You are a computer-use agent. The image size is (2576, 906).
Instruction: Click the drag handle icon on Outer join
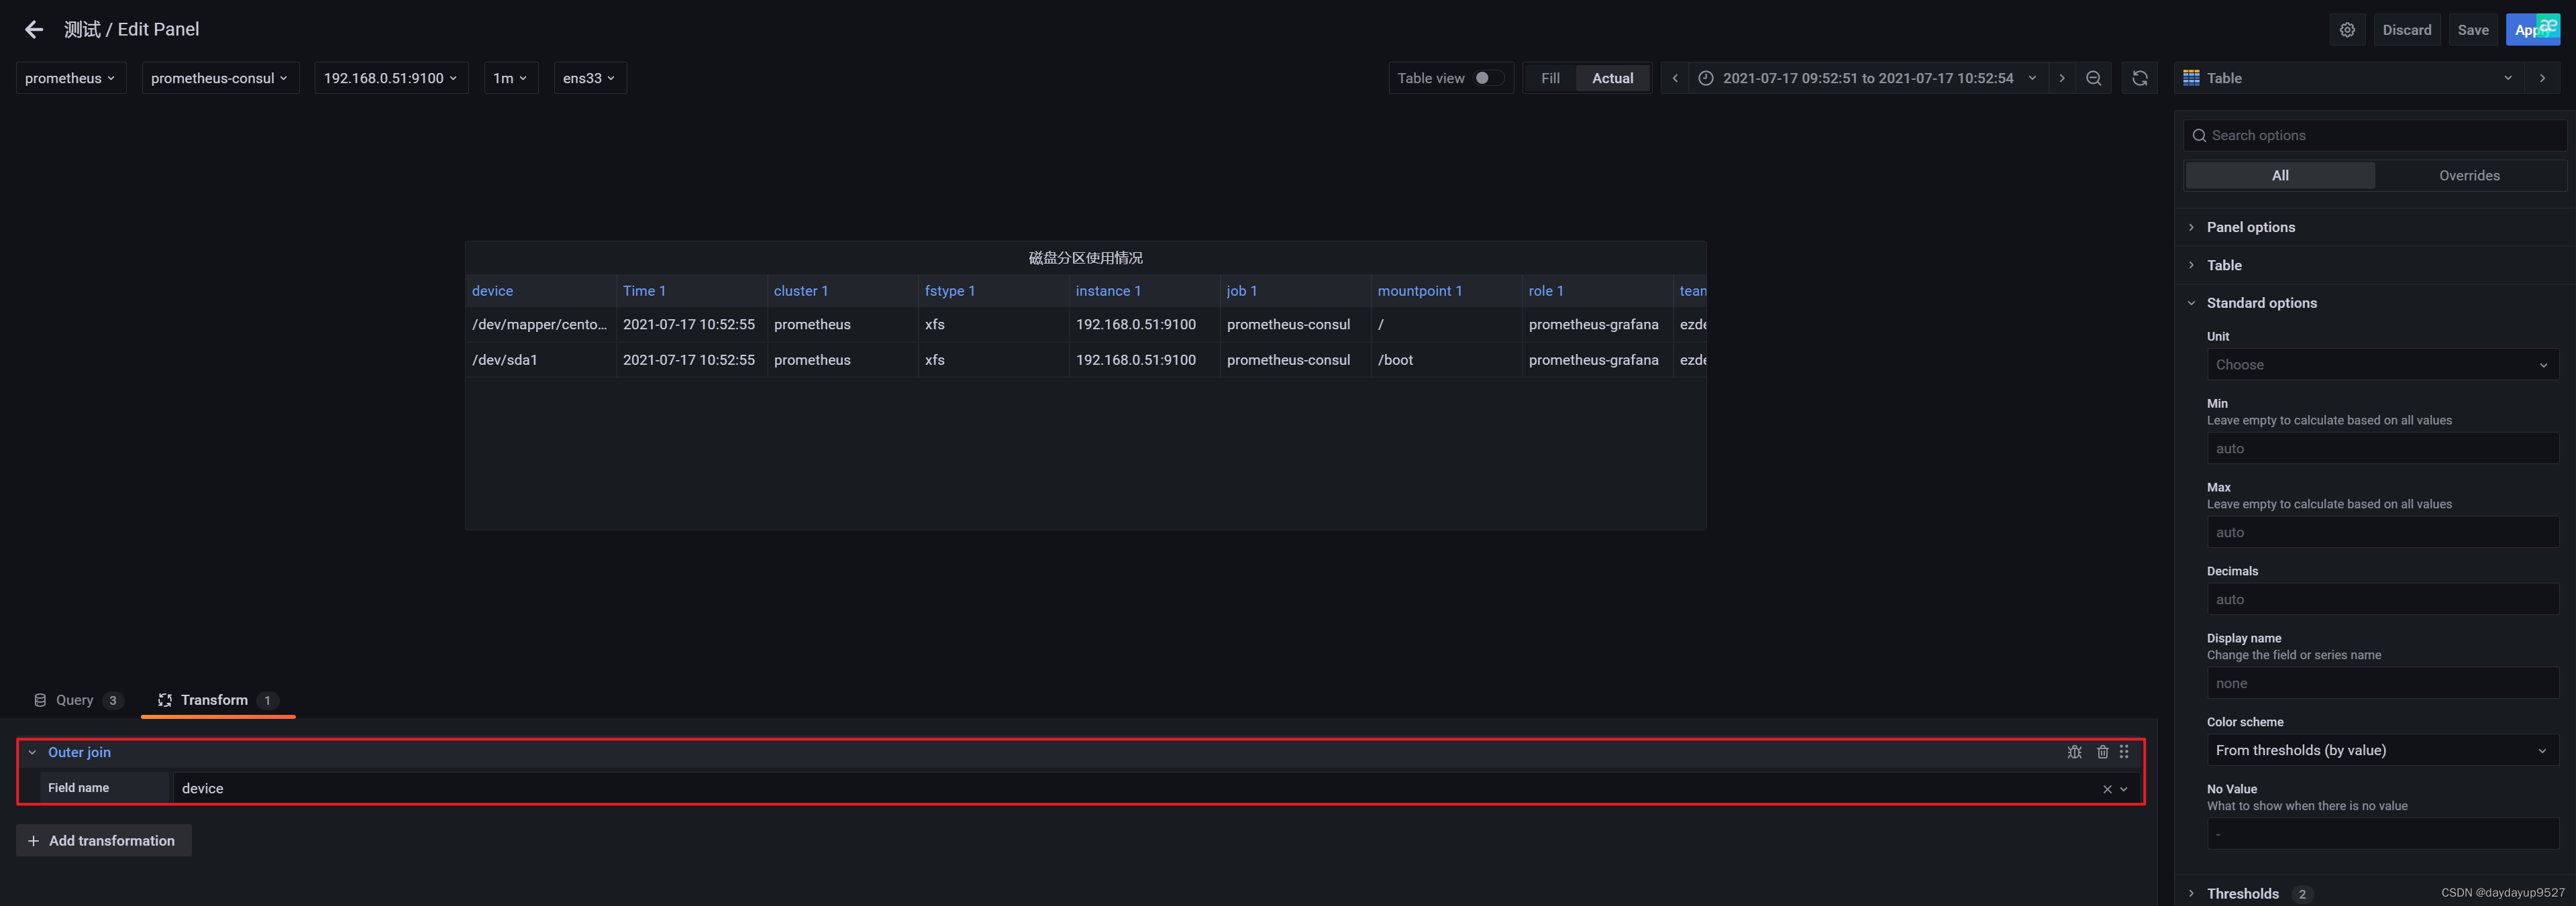click(2124, 752)
